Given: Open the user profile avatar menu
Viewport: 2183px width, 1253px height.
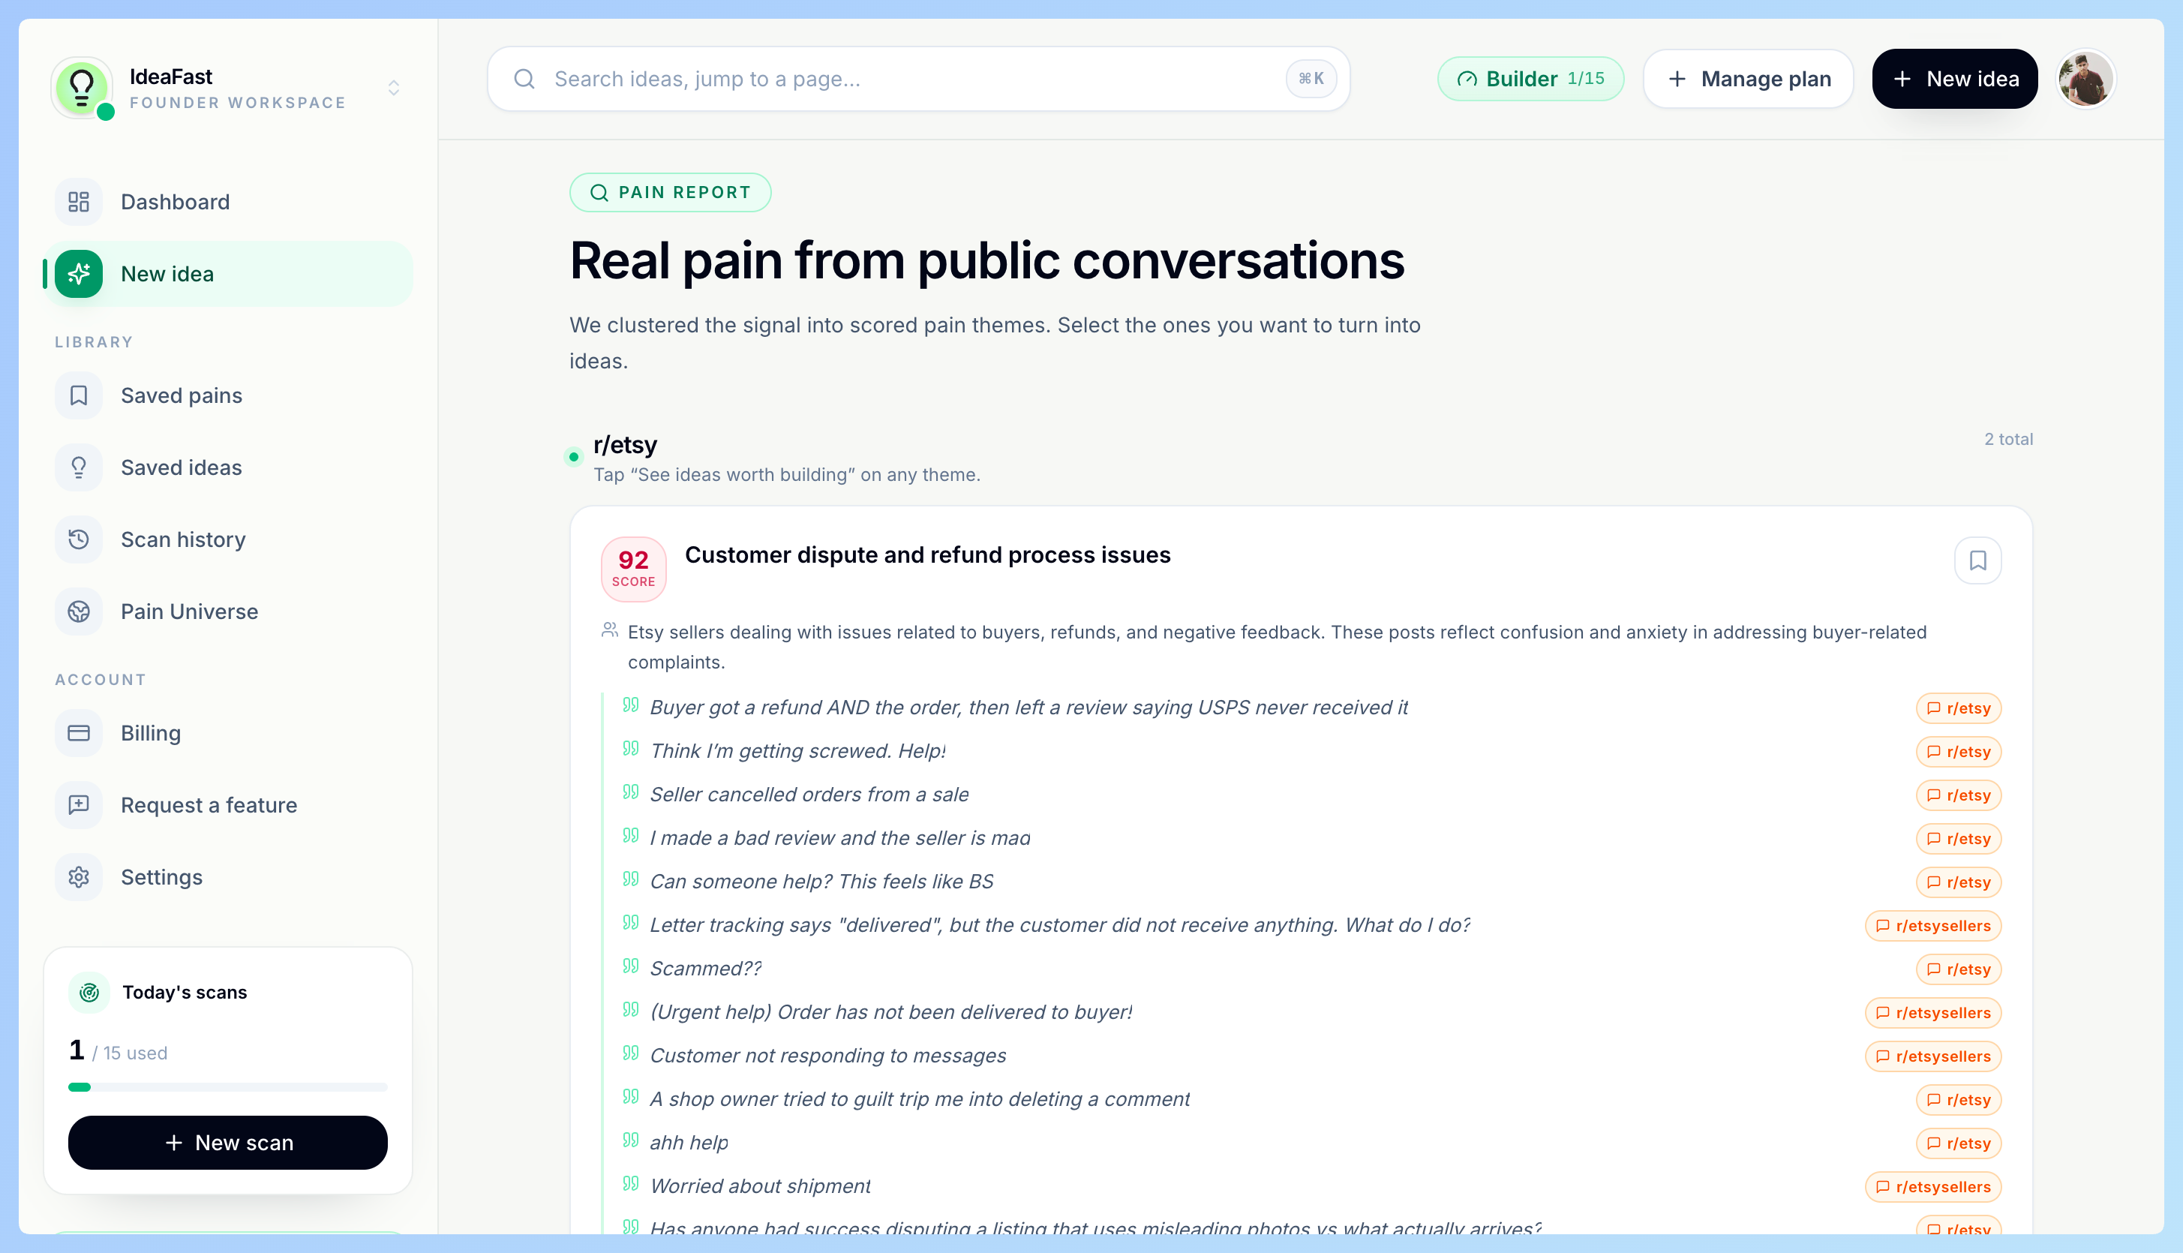Looking at the screenshot, I should 2085,80.
